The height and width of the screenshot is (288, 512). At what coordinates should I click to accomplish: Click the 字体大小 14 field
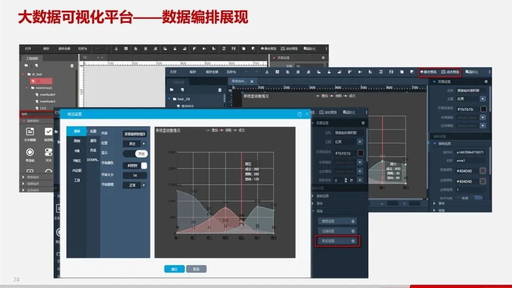click(x=135, y=175)
